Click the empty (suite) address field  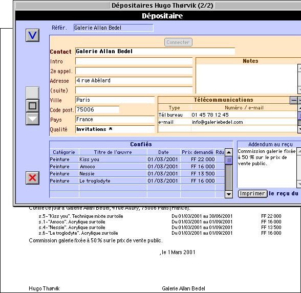tap(134, 91)
